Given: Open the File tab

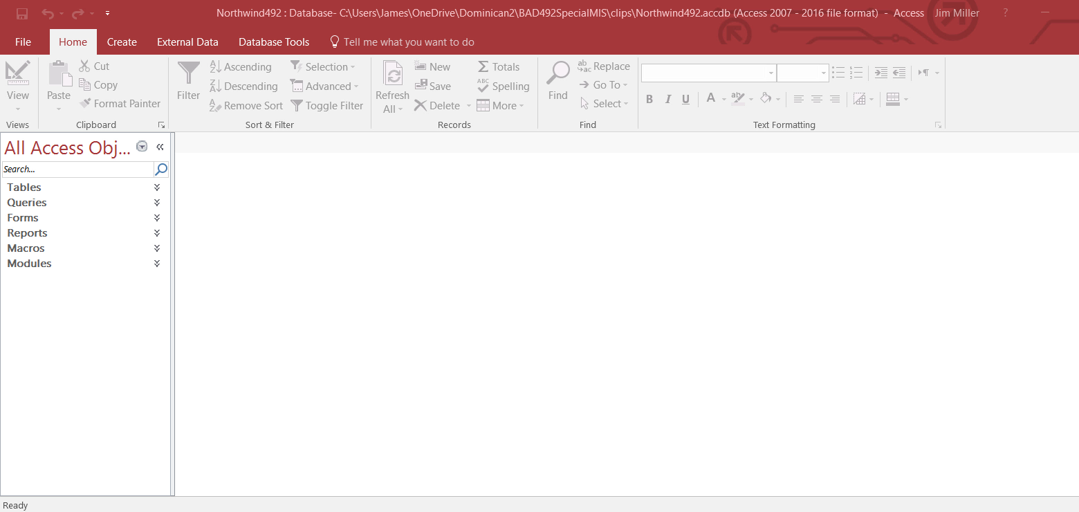Looking at the screenshot, I should (x=23, y=42).
